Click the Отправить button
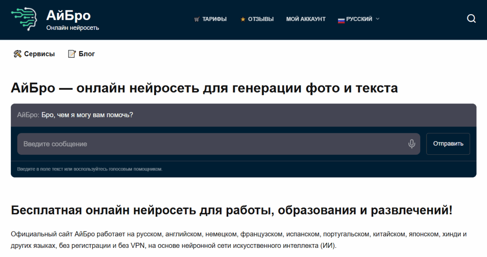Image resolution: width=487 pixels, height=257 pixels. pos(448,144)
